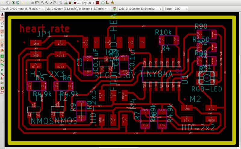Click the Plot icon
Screen dimensions: 241x149
(37, 3)
